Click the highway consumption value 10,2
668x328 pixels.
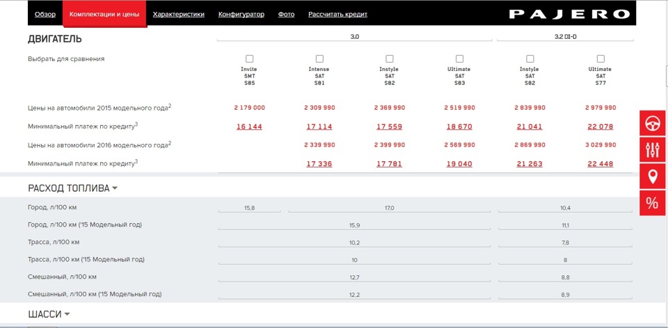pyautogui.click(x=354, y=243)
